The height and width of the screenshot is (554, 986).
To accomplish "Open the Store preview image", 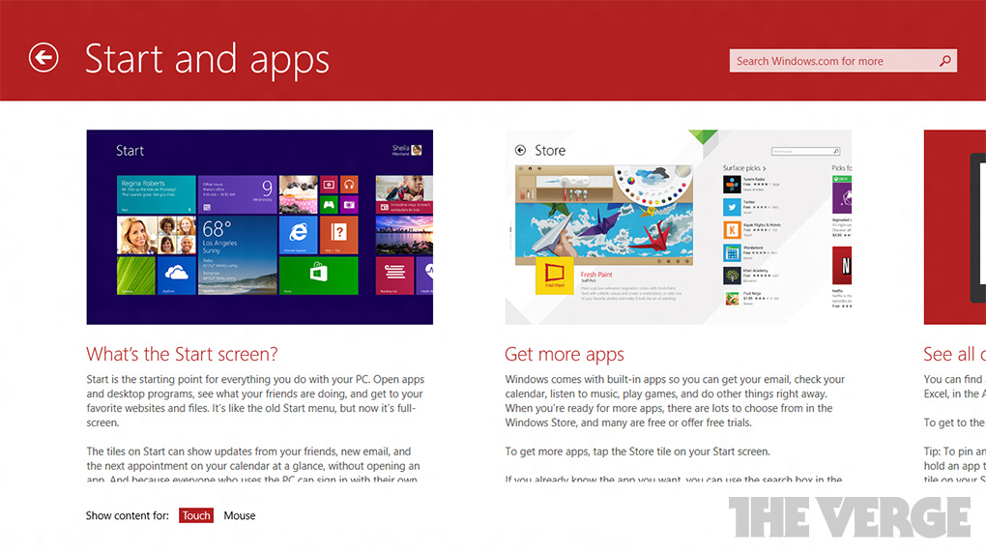I will [679, 227].
